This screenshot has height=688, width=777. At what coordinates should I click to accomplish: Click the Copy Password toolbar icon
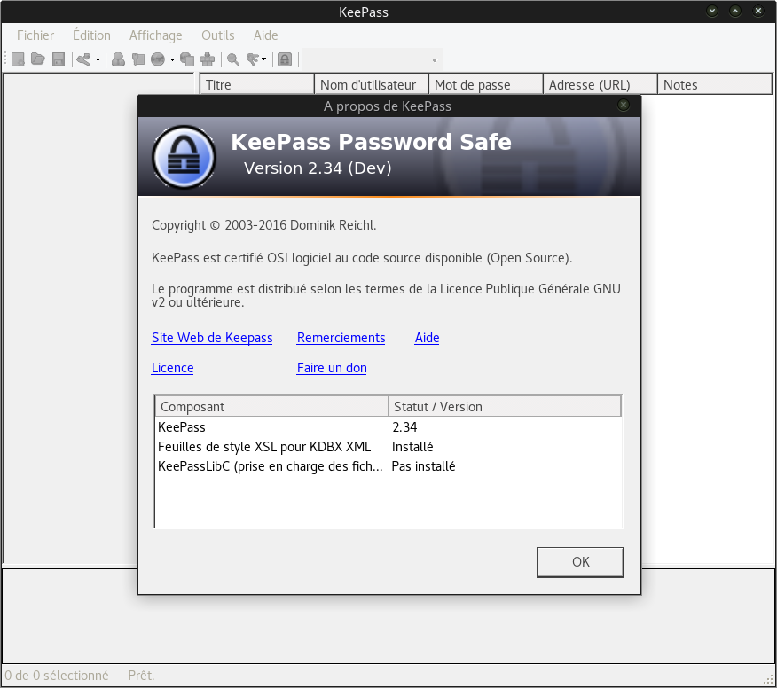tap(138, 59)
